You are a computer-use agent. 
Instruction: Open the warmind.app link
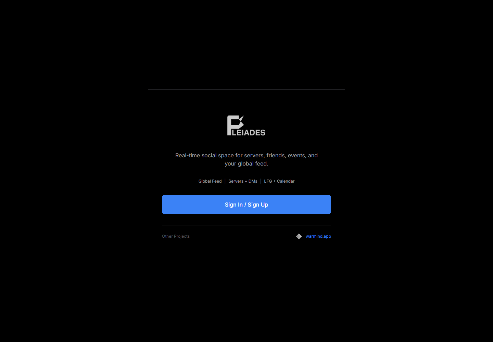[318, 236]
